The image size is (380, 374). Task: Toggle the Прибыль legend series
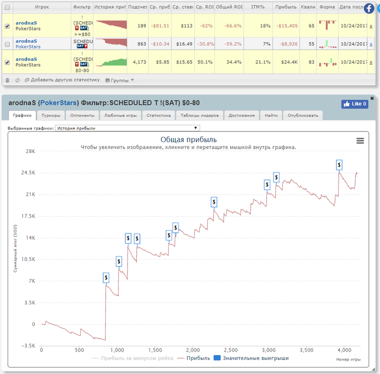[x=193, y=358]
